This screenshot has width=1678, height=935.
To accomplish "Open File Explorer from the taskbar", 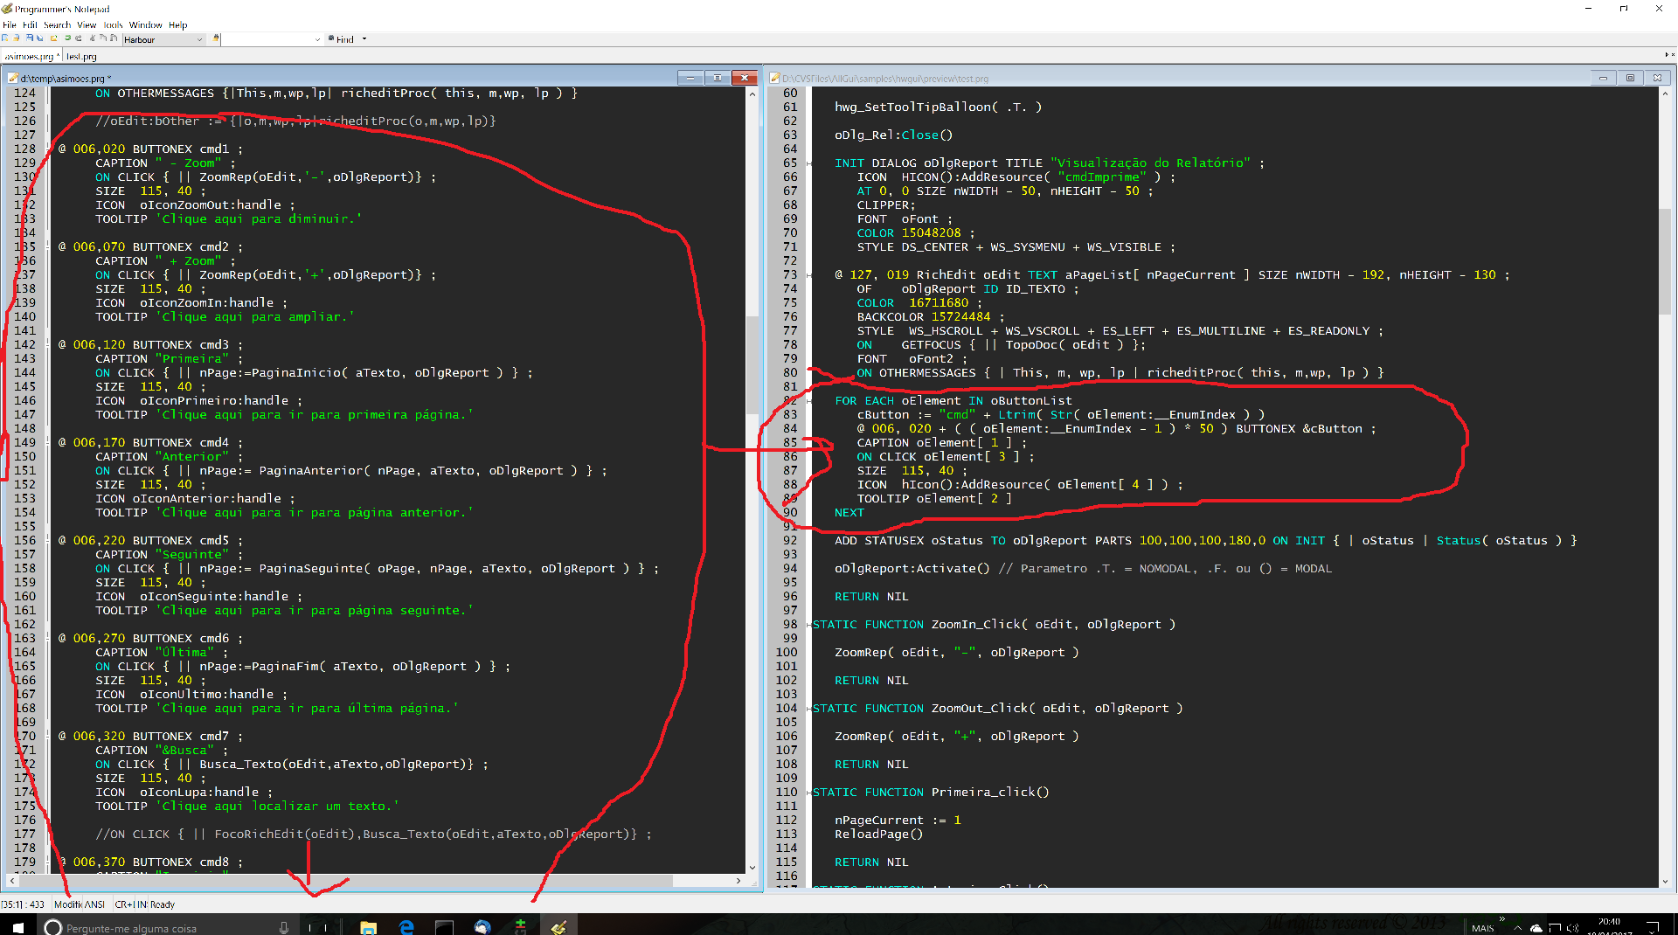I will (x=368, y=927).
